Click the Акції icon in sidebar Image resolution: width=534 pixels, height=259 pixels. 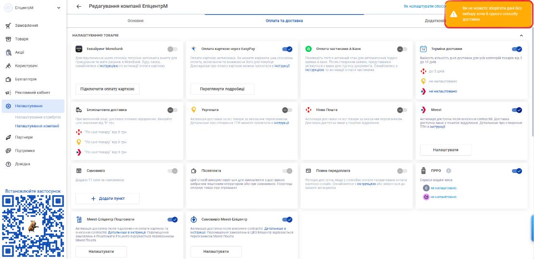(x=9, y=52)
